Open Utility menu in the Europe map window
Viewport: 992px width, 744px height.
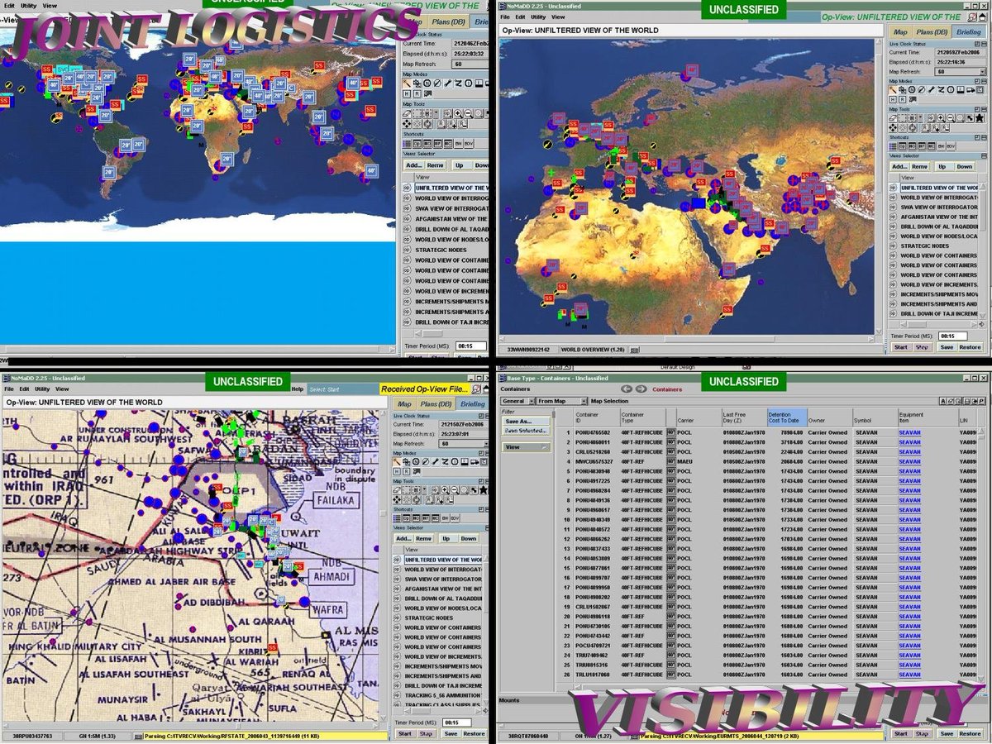[537, 17]
